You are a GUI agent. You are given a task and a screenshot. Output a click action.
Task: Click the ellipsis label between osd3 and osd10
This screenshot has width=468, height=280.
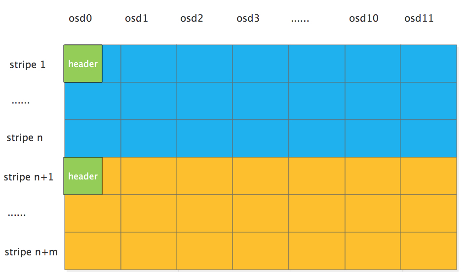click(300, 20)
